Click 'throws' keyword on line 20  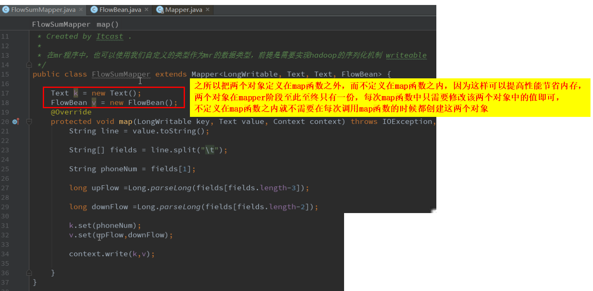(364, 121)
